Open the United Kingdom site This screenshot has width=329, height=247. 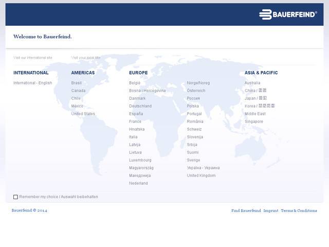click(x=201, y=175)
